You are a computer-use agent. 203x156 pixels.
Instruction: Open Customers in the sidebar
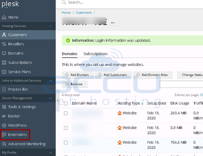tap(28, 35)
